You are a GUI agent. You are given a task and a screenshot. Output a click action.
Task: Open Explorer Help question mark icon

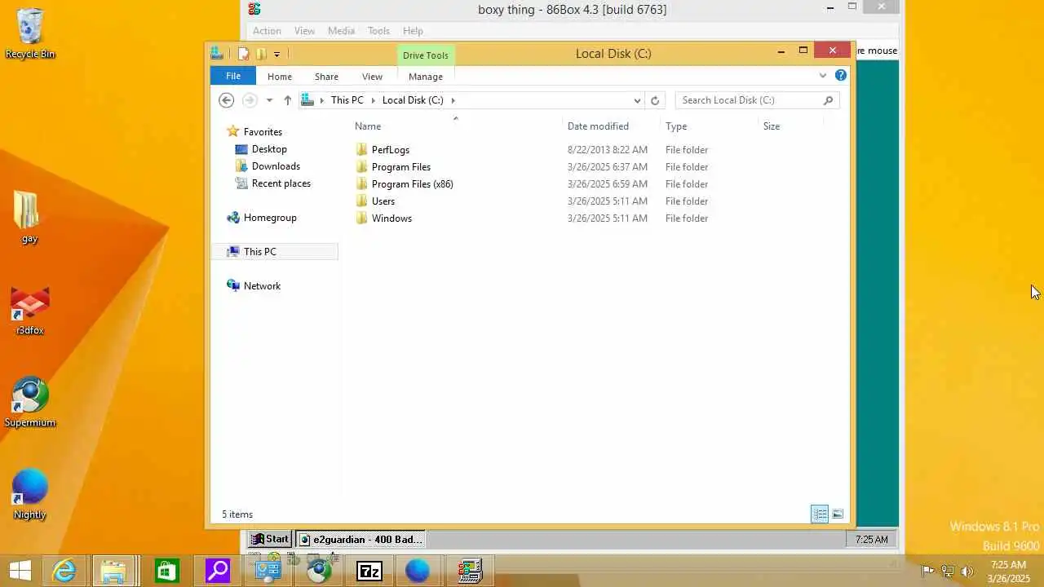point(841,75)
